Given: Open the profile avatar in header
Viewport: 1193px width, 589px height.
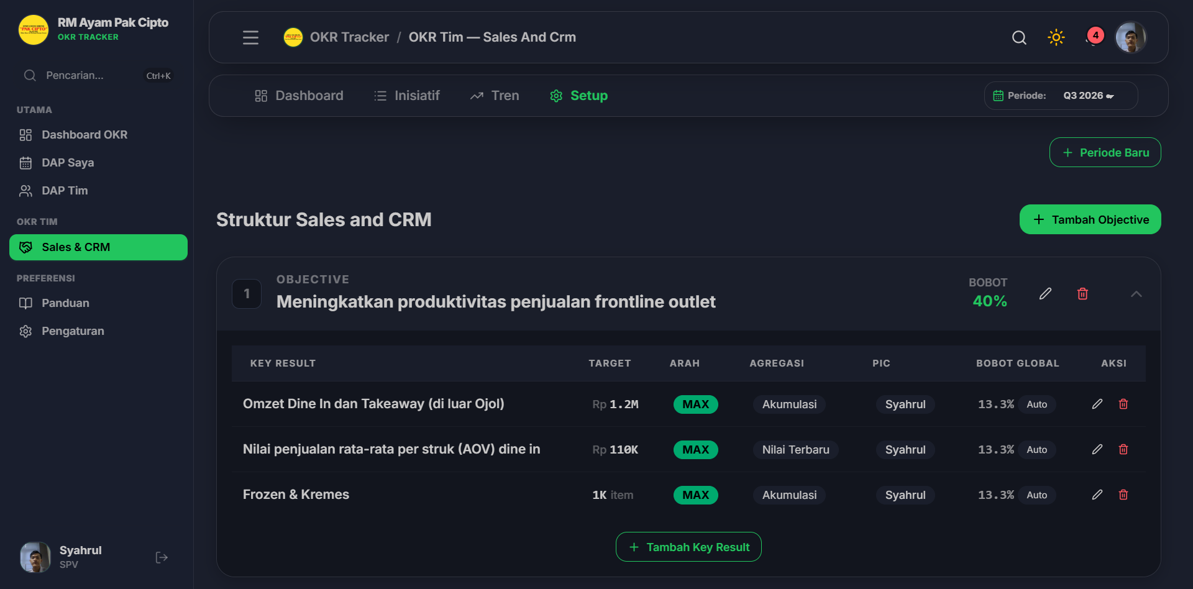Looking at the screenshot, I should 1131,37.
